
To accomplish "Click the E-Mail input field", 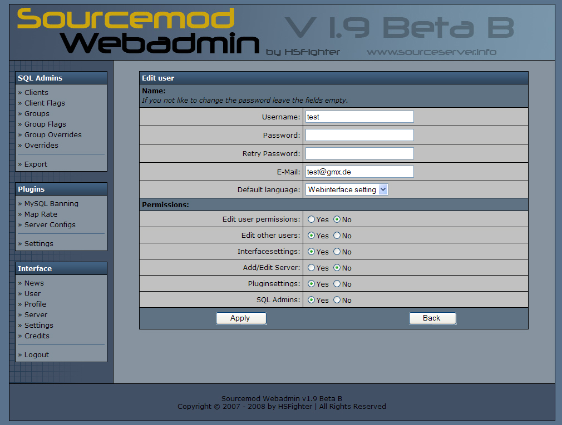I will click(359, 172).
